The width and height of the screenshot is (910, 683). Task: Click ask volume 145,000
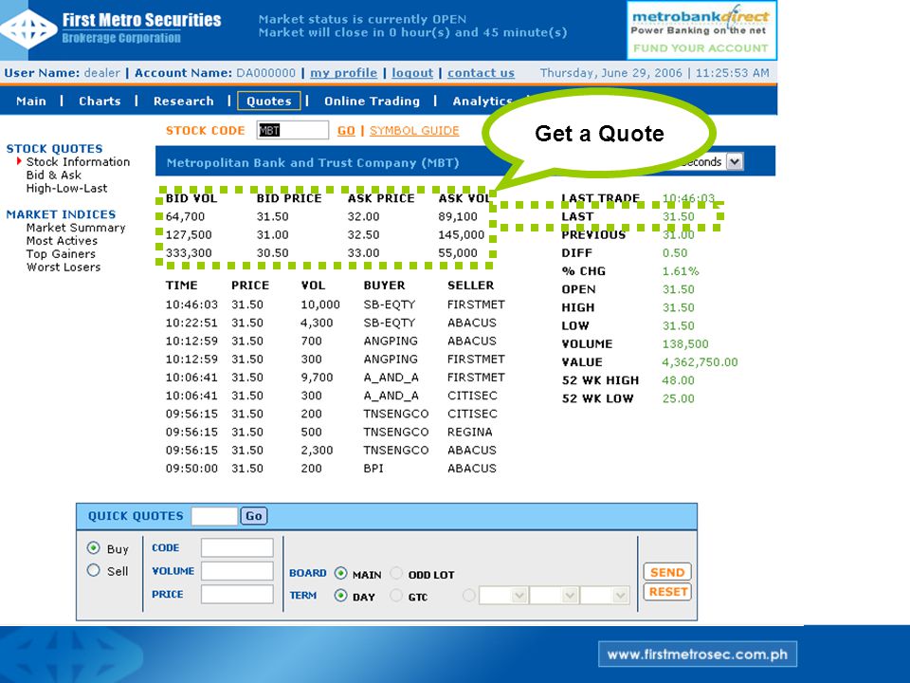[462, 234]
